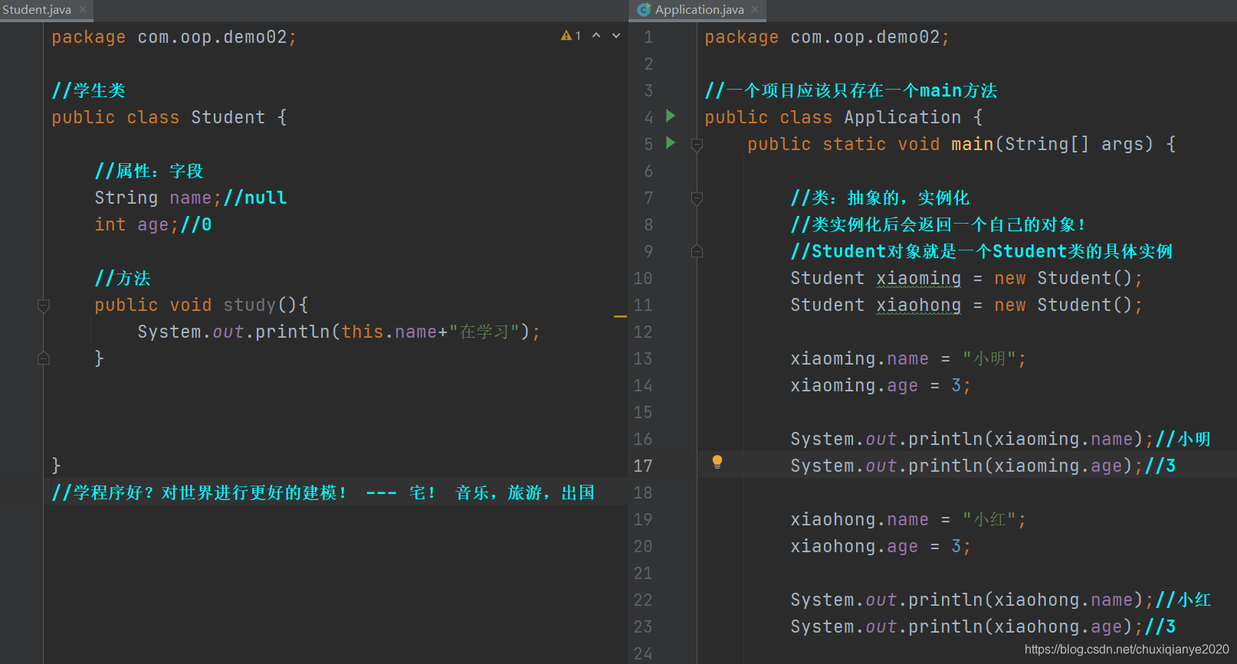Collapse the main method fold marker on line 5
The image size is (1237, 664).
coord(697,145)
